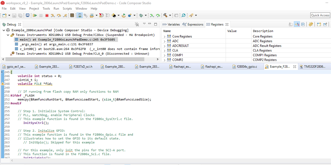Collapse the Example_2806xLaunchPad debug tree node
This screenshot has width=331, height=165.
tap(4, 30)
